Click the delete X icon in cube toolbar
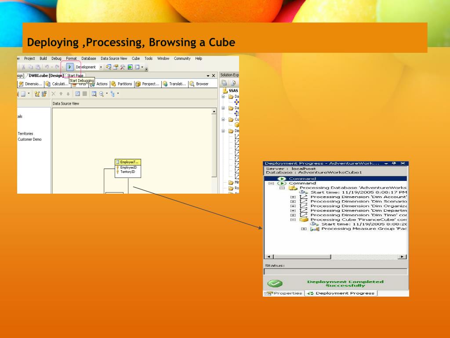The image size is (450, 338). click(x=53, y=94)
